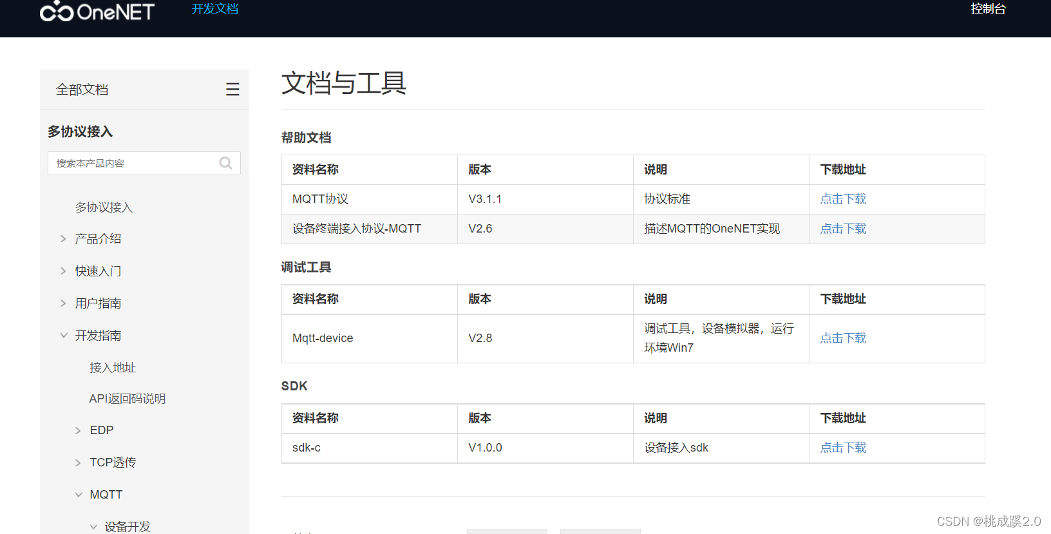Click the MQTT协议 table cell
This screenshot has width=1051, height=534.
point(370,199)
